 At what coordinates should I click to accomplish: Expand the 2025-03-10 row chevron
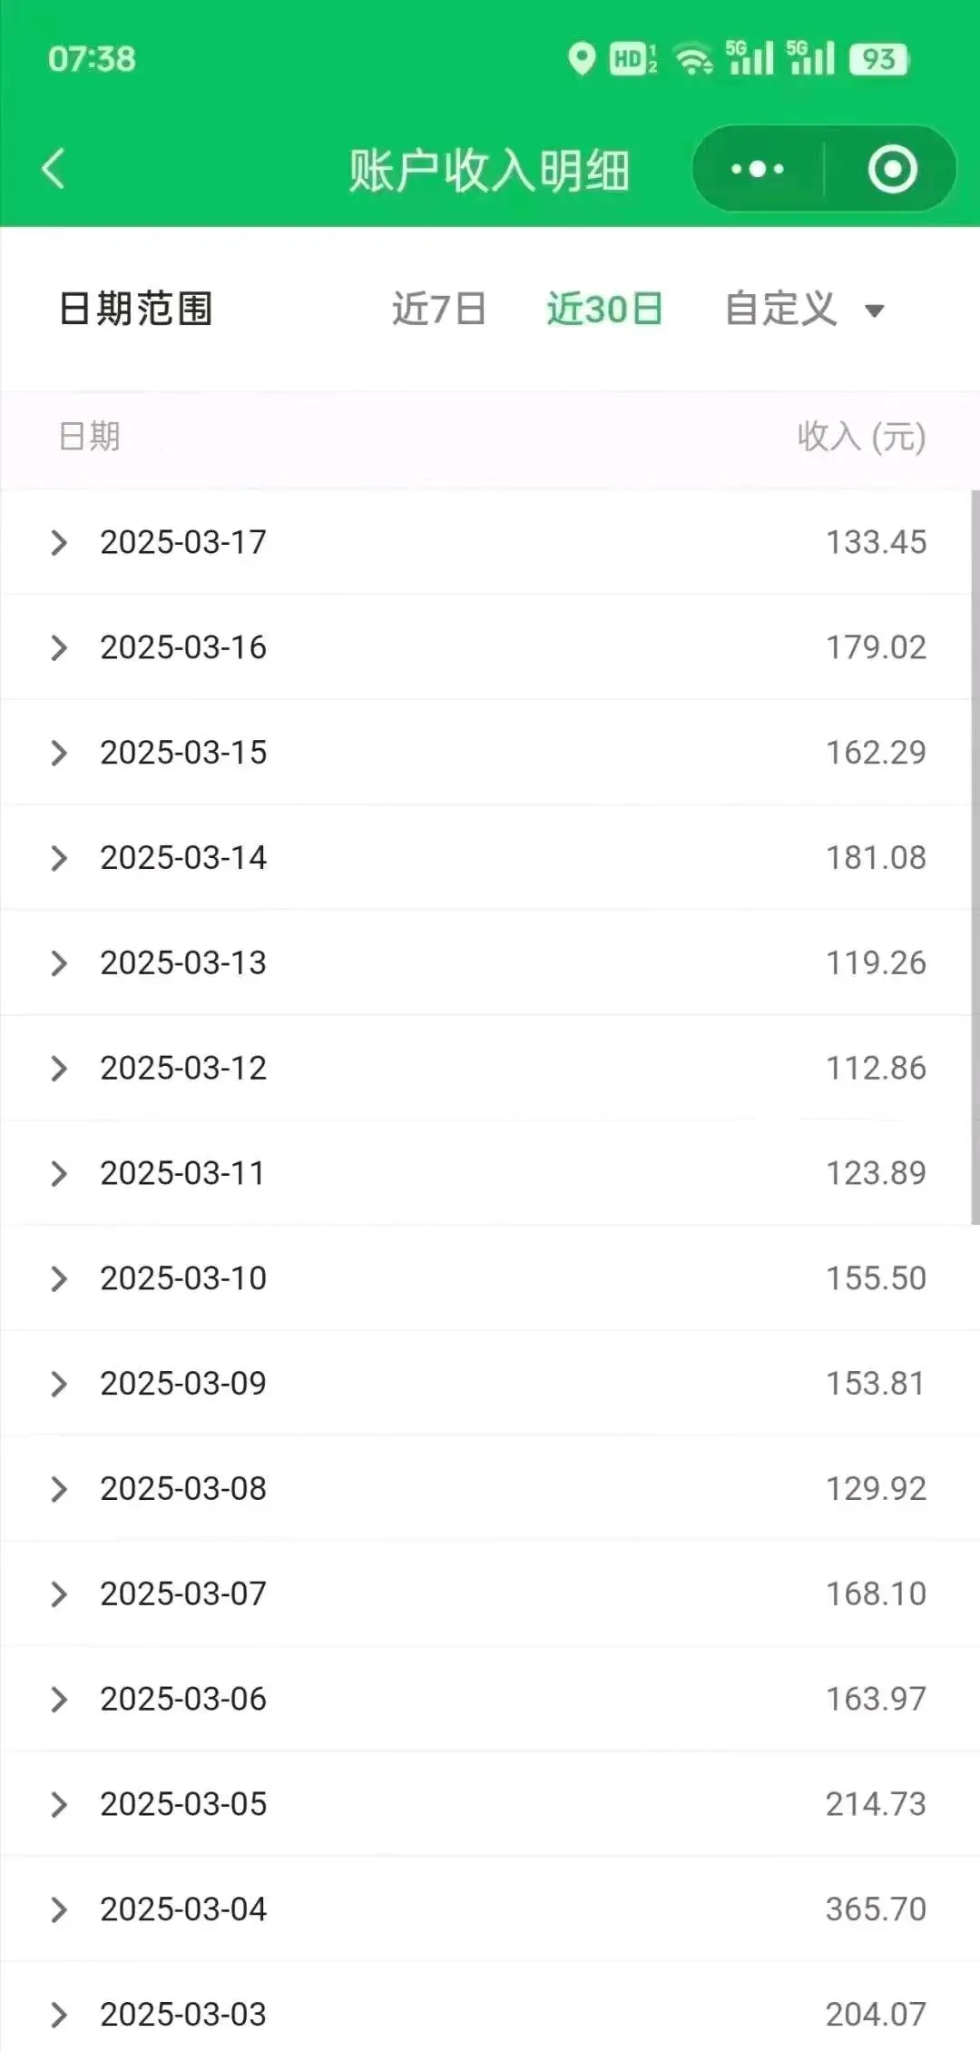pos(59,1278)
